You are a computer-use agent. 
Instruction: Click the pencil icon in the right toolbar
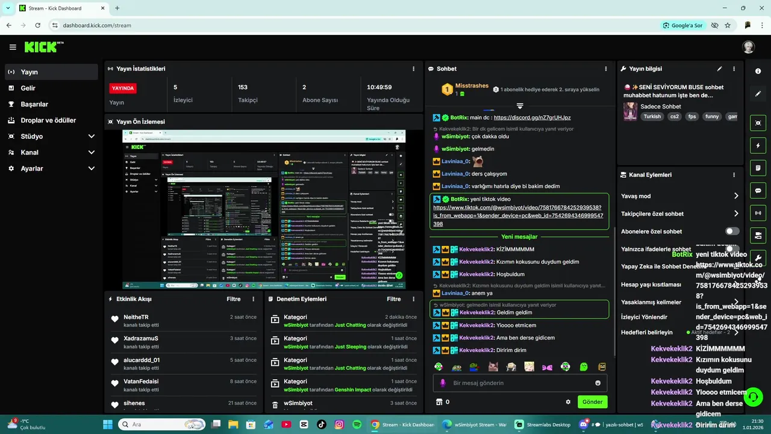pyautogui.click(x=758, y=94)
